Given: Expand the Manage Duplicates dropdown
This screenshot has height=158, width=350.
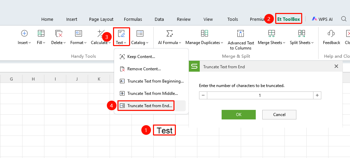Looking at the screenshot, I should [222, 43].
